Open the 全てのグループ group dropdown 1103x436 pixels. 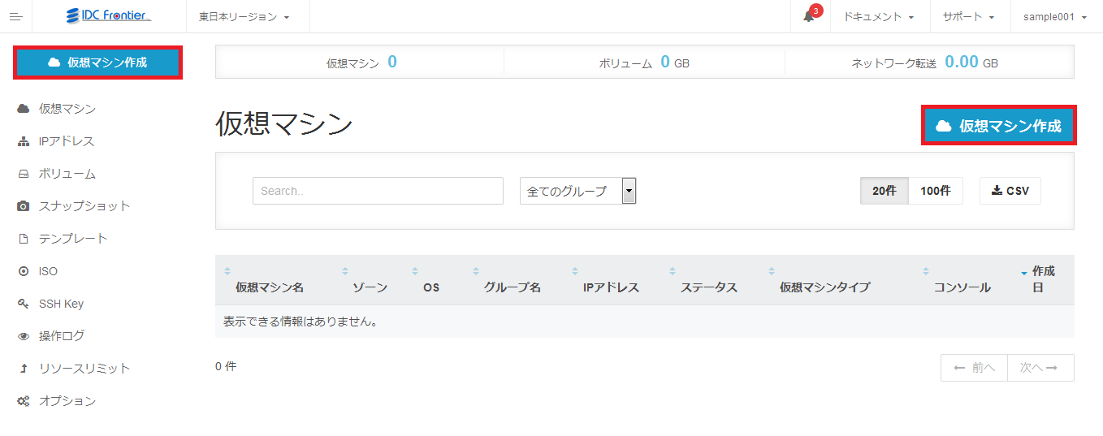[x=577, y=191]
